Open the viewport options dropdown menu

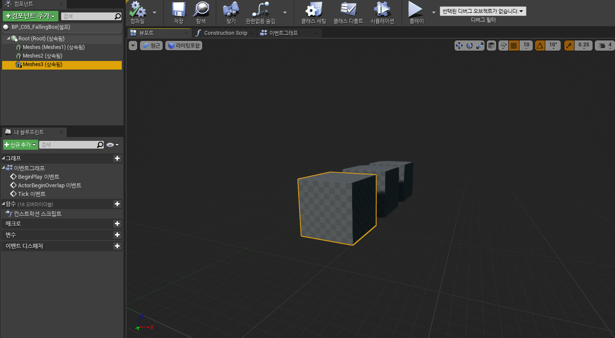click(133, 45)
